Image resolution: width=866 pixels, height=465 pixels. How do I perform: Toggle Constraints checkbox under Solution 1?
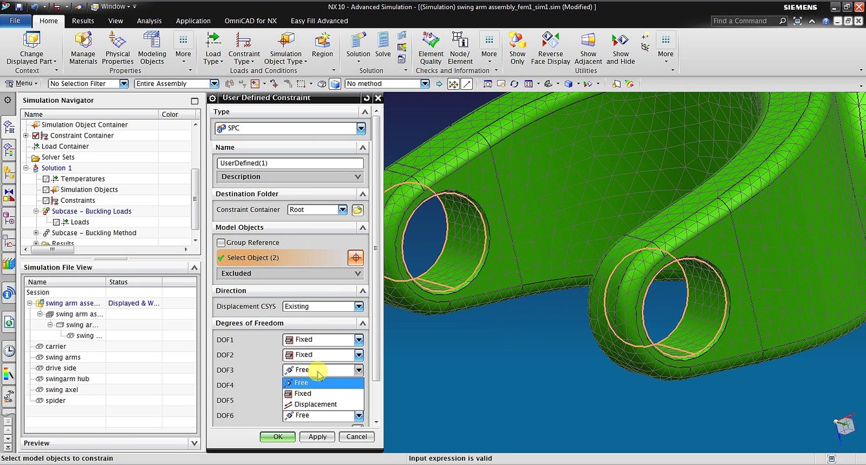click(46, 201)
